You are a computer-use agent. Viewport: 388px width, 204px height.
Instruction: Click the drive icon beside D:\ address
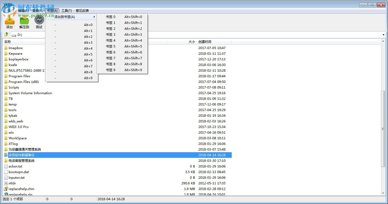(x=14, y=35)
